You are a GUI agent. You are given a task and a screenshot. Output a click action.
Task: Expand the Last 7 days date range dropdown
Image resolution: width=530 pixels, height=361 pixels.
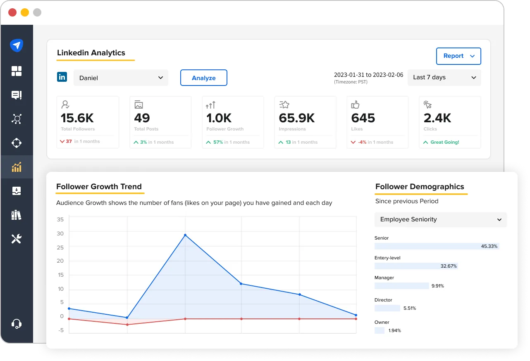click(x=444, y=77)
